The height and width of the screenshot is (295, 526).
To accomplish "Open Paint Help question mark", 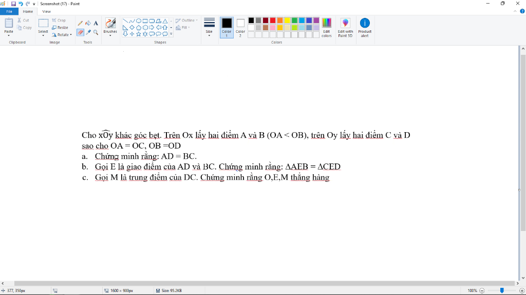I will tap(522, 11).
